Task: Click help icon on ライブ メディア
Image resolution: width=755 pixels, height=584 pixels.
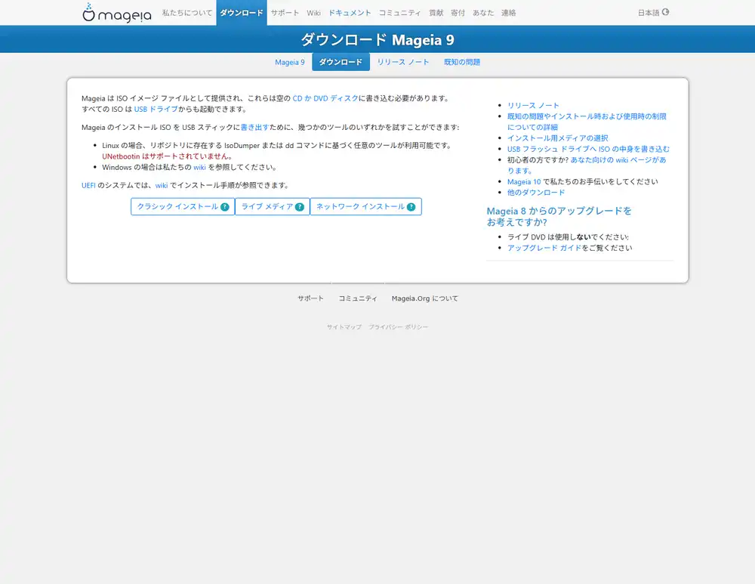Action: tap(300, 207)
